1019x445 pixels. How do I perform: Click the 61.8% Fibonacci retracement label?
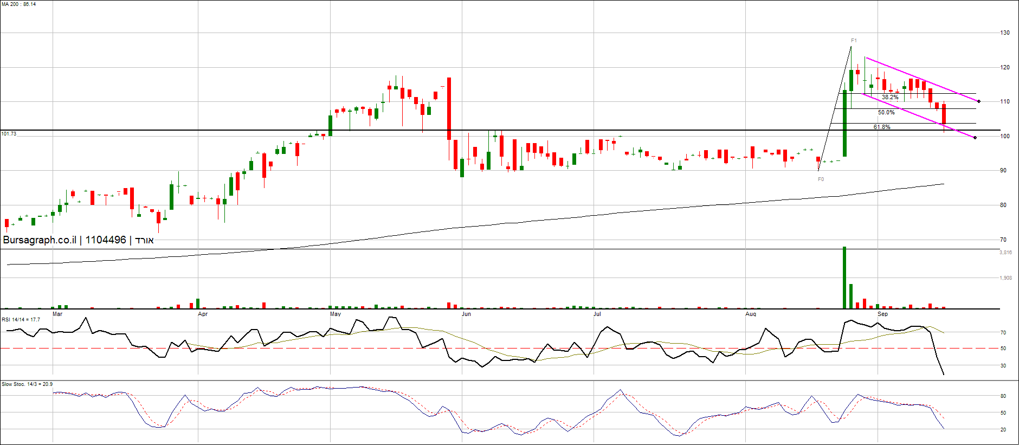tap(882, 127)
